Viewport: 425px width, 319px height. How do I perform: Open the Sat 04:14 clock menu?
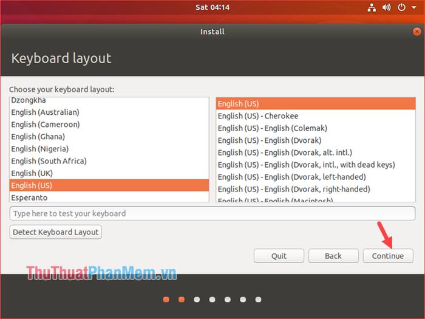212,7
